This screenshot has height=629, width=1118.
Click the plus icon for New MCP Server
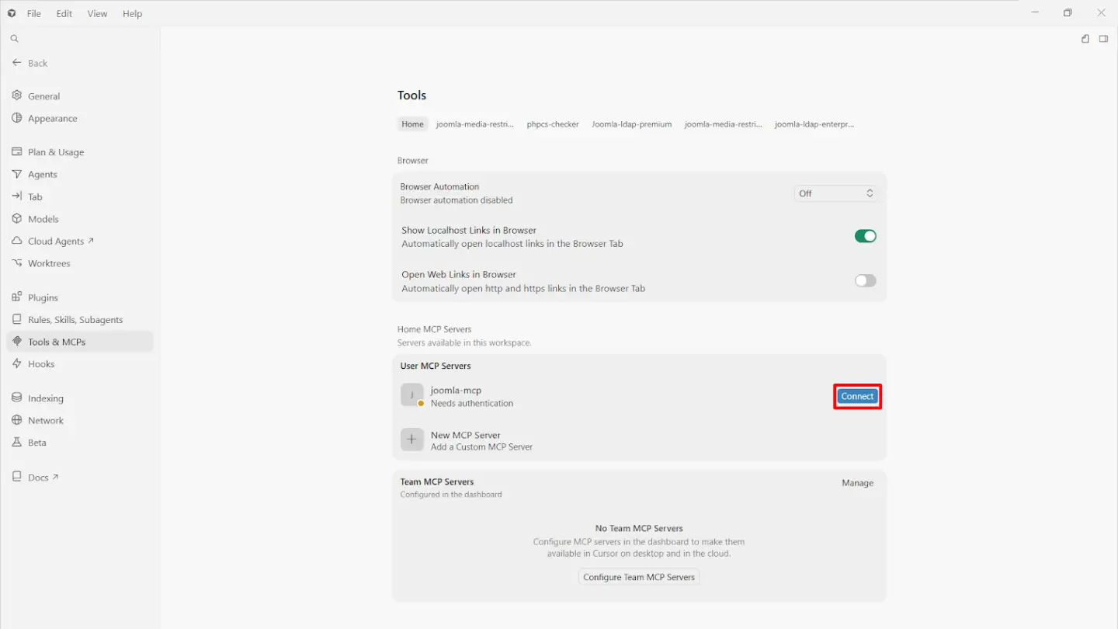pyautogui.click(x=412, y=440)
